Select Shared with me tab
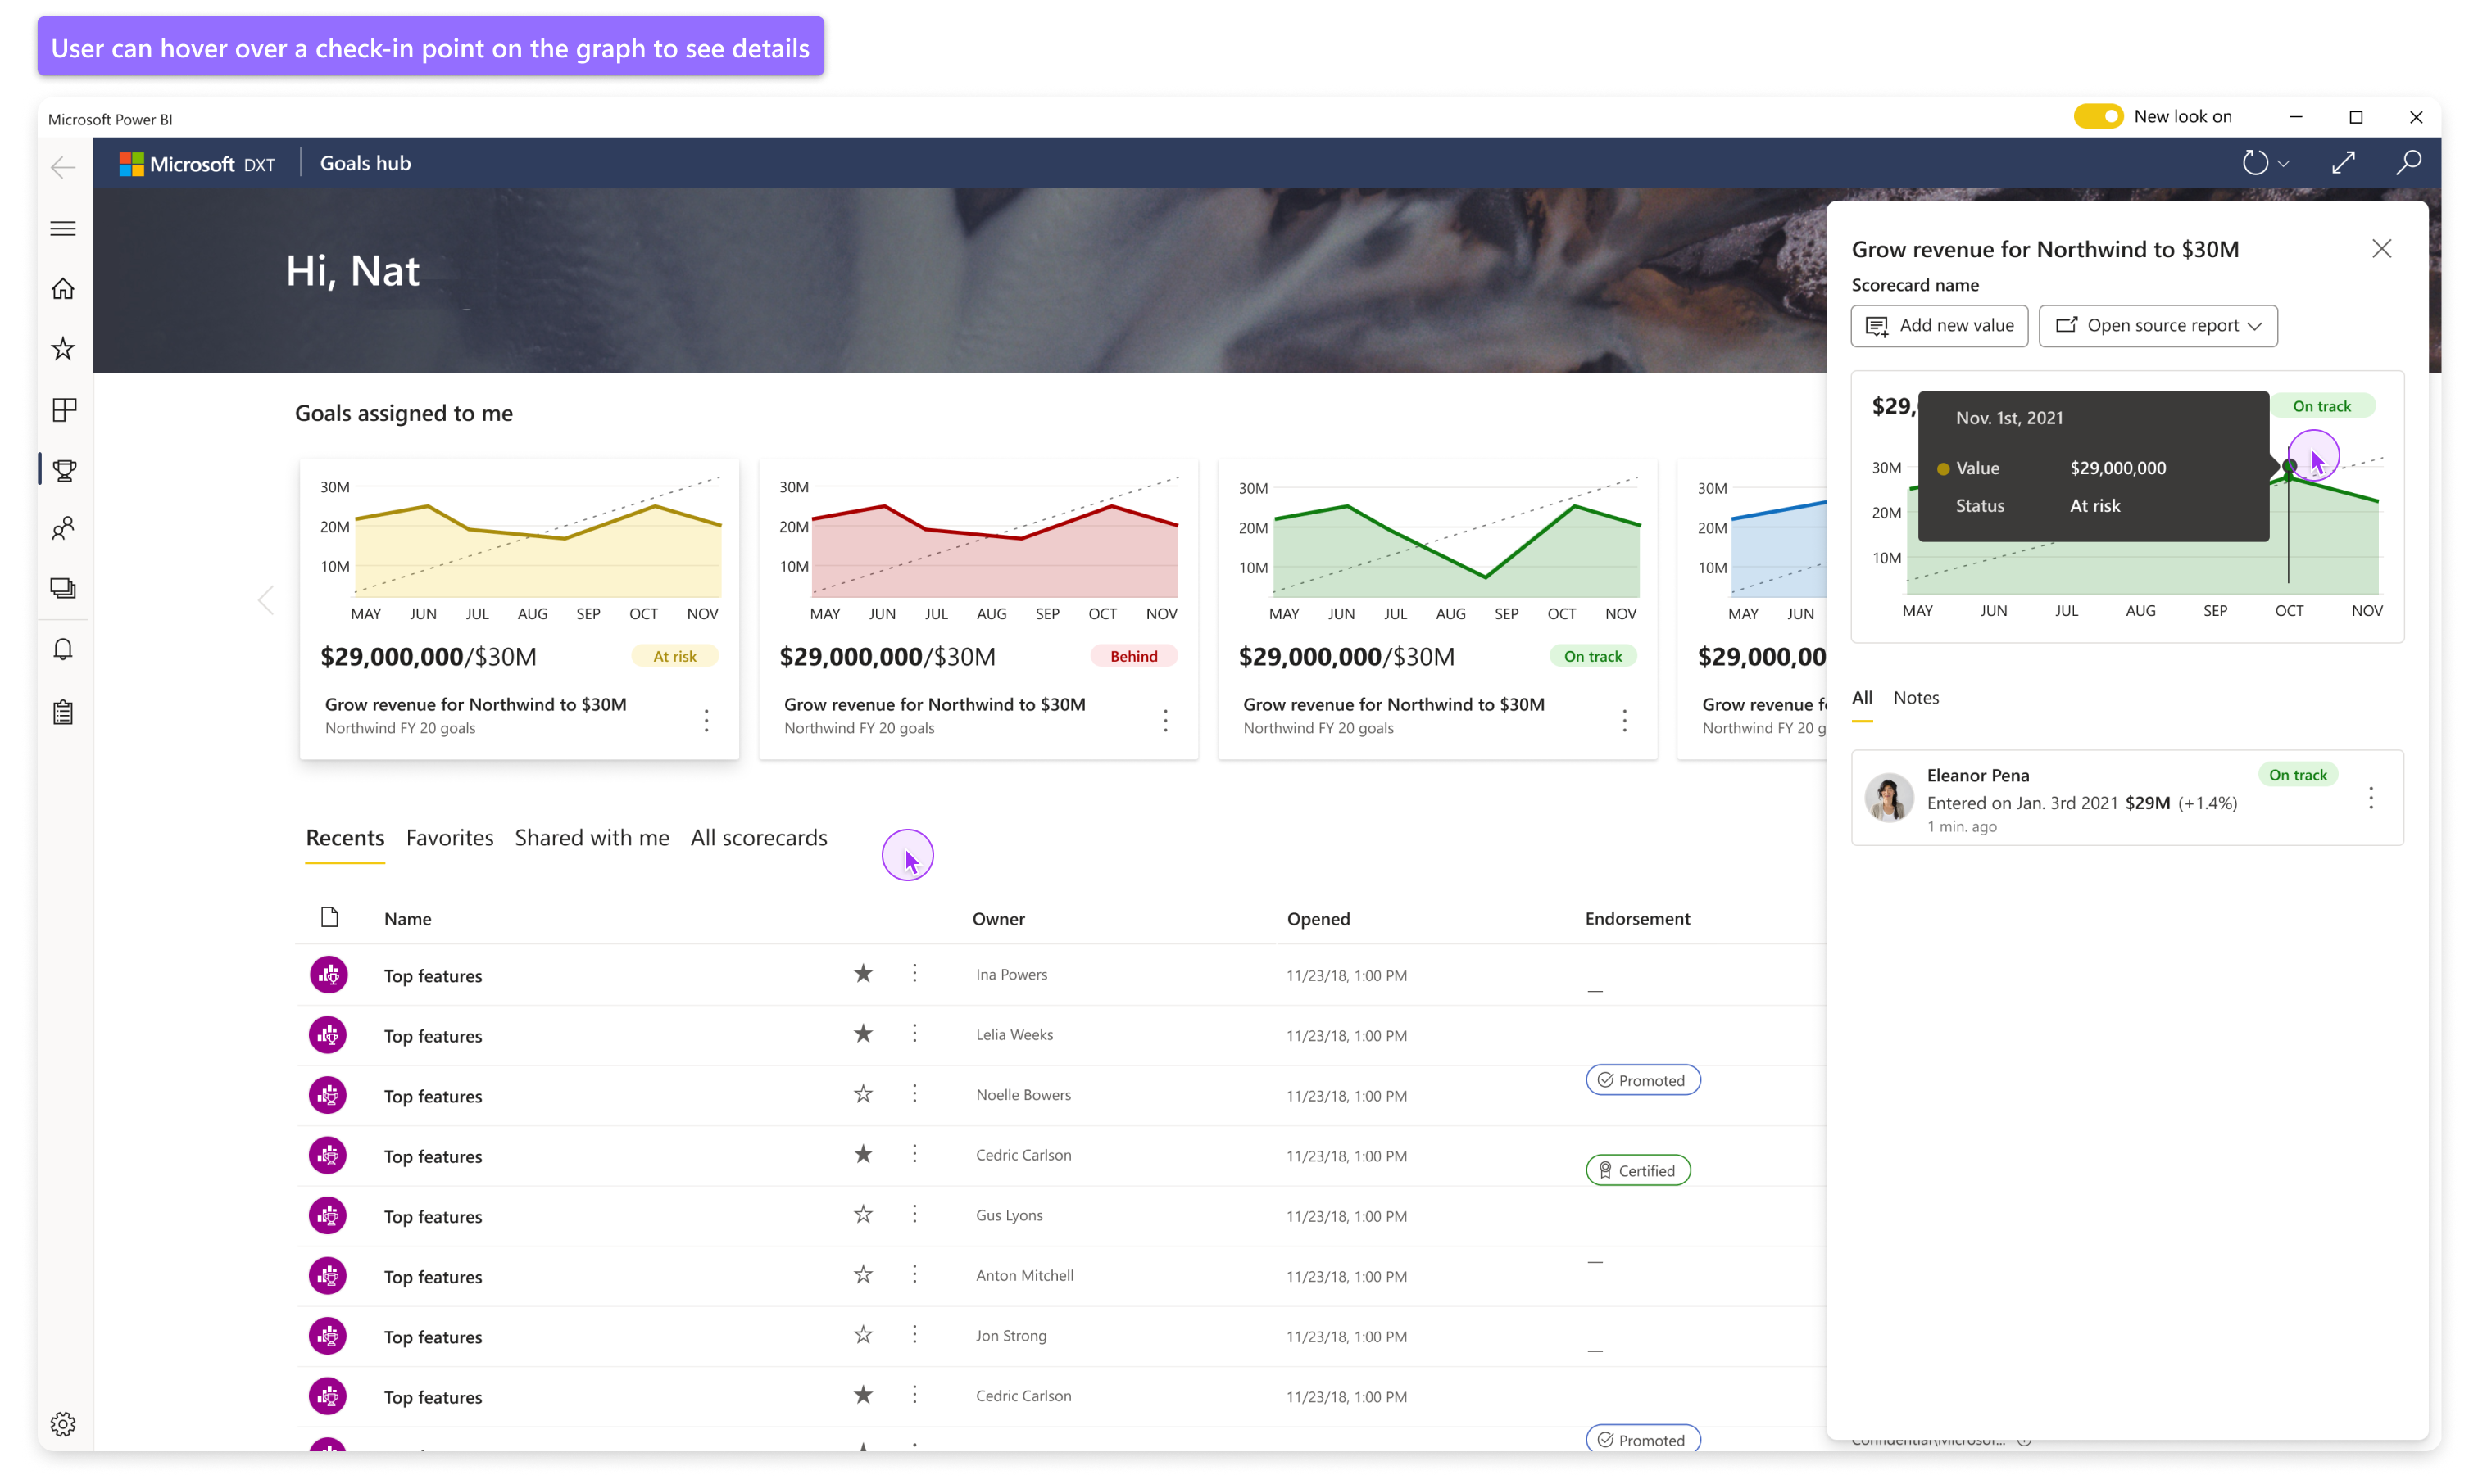The width and height of the screenshot is (2478, 1484). click(592, 838)
